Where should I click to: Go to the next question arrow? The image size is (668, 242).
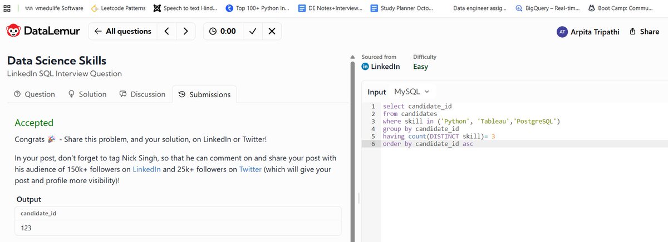(x=185, y=32)
